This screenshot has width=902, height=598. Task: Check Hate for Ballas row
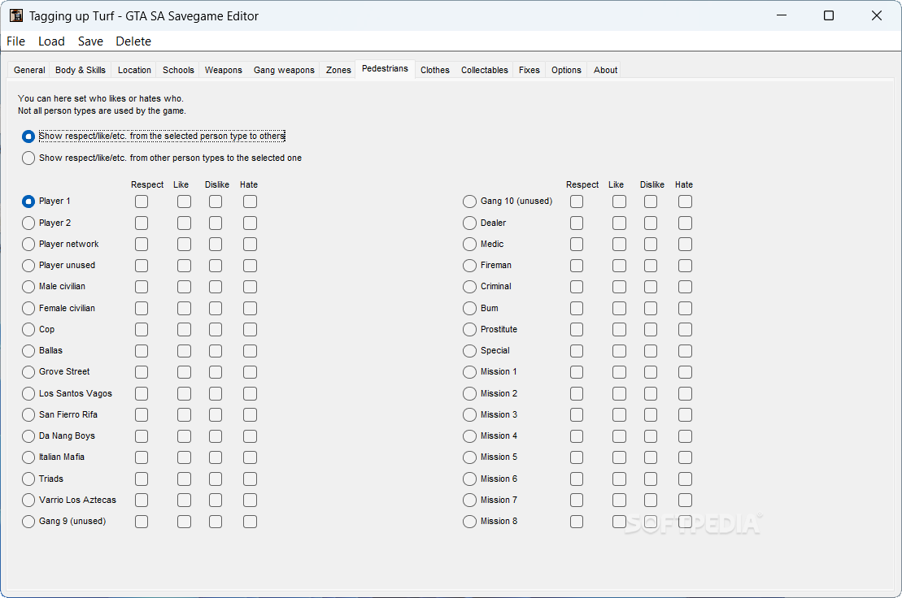[250, 351]
